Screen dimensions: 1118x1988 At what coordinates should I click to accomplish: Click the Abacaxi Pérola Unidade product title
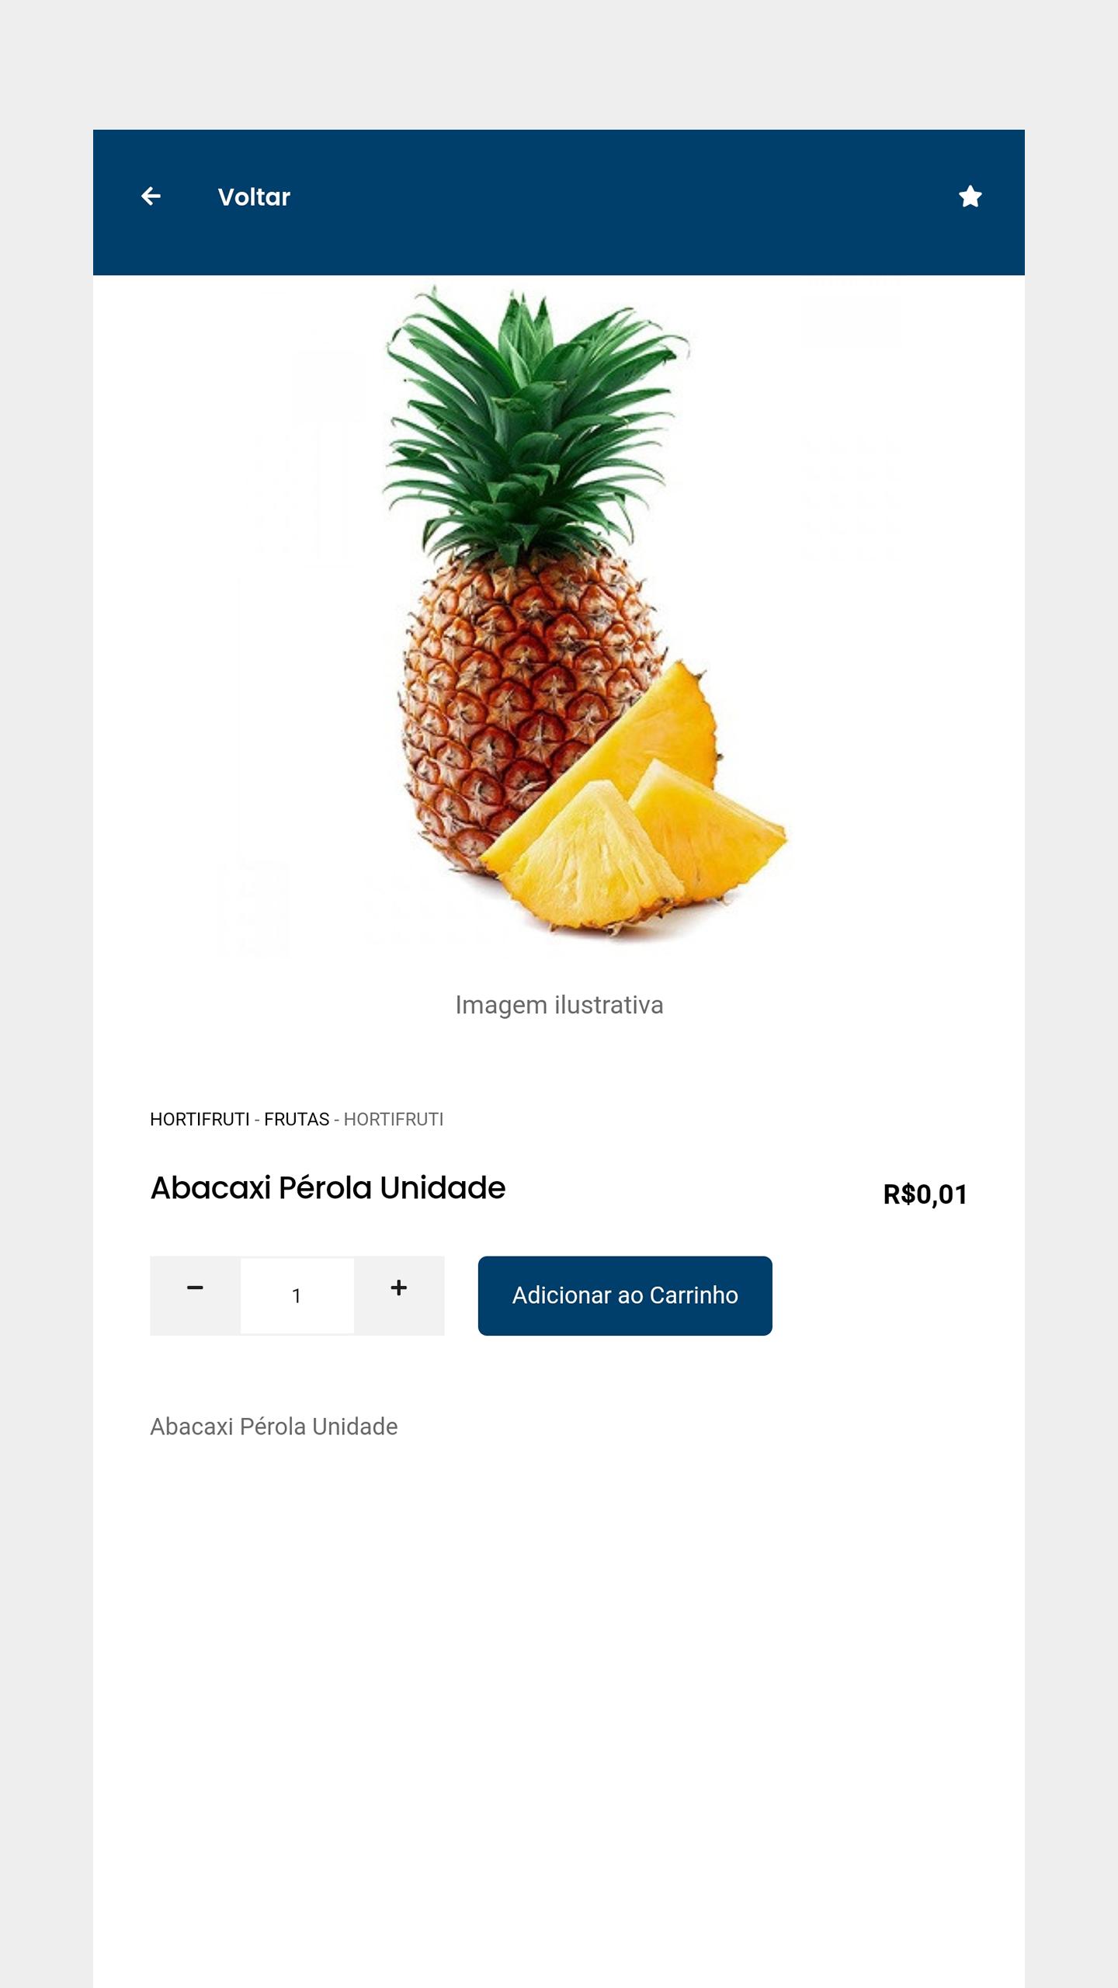click(x=328, y=1188)
